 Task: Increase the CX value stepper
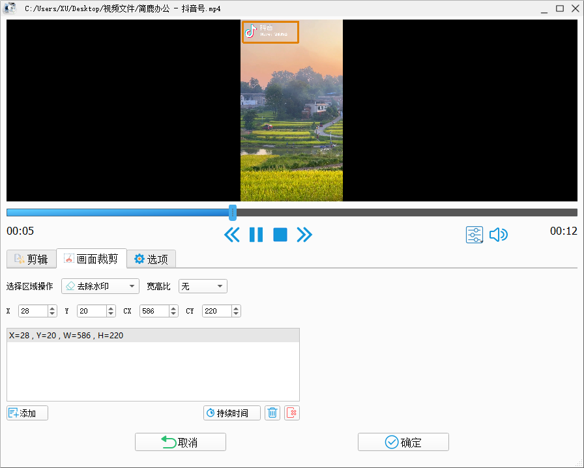pyautogui.click(x=173, y=308)
